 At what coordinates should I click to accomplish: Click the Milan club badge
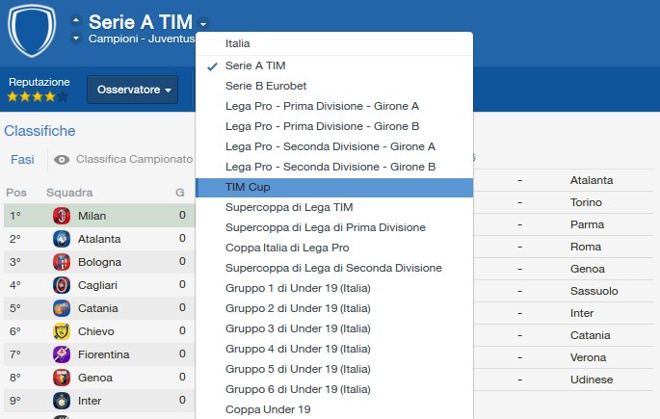coord(62,216)
